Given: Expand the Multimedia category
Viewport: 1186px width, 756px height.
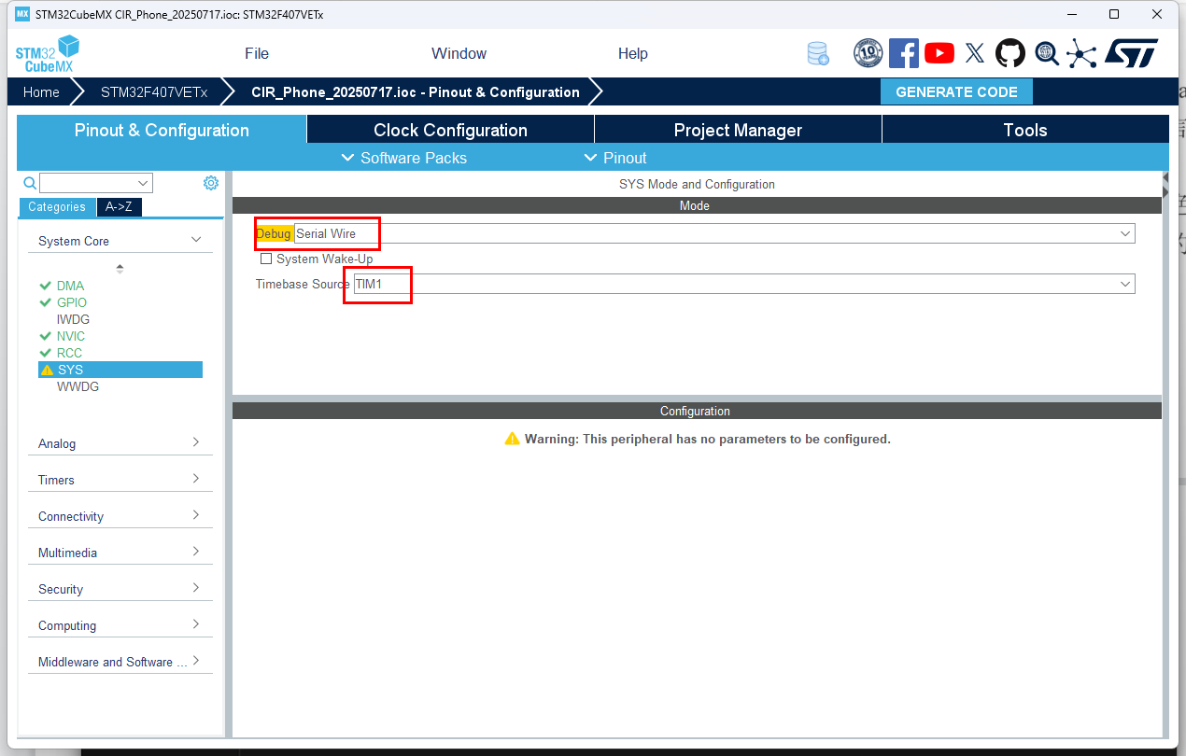Looking at the screenshot, I should [x=120, y=553].
